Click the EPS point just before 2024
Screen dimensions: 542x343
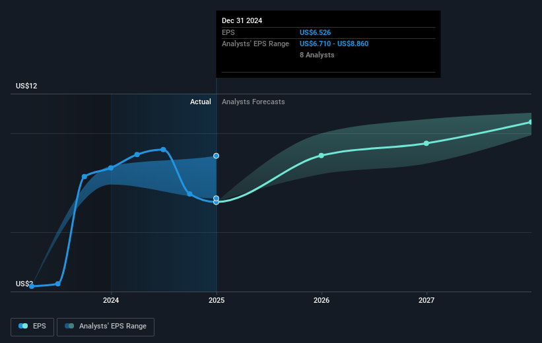pyautogui.click(x=85, y=176)
